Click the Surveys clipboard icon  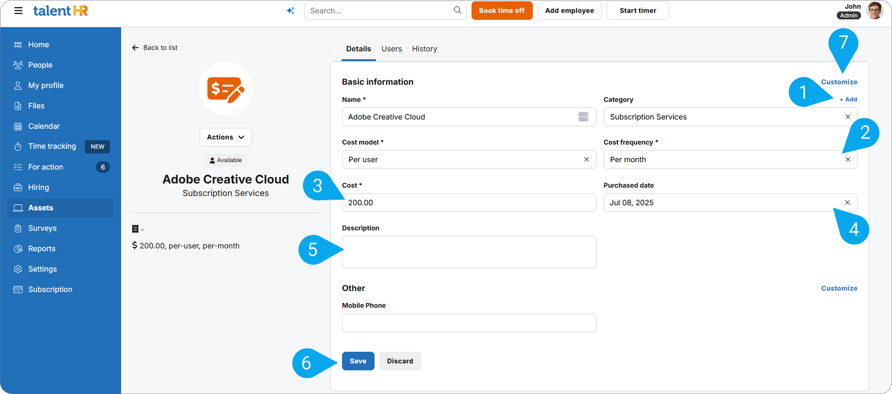(x=18, y=228)
